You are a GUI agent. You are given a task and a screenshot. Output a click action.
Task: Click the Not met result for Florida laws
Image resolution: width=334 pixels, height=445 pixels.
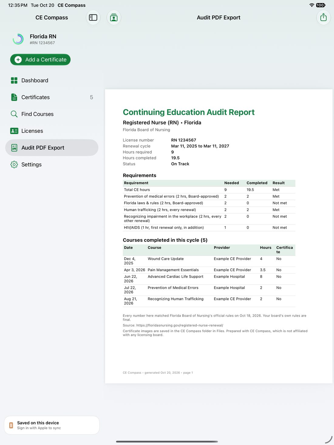click(280, 203)
